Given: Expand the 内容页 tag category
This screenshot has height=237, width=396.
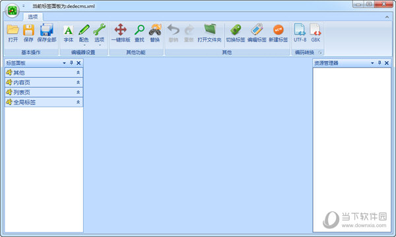Looking at the screenshot, I should (44, 82).
